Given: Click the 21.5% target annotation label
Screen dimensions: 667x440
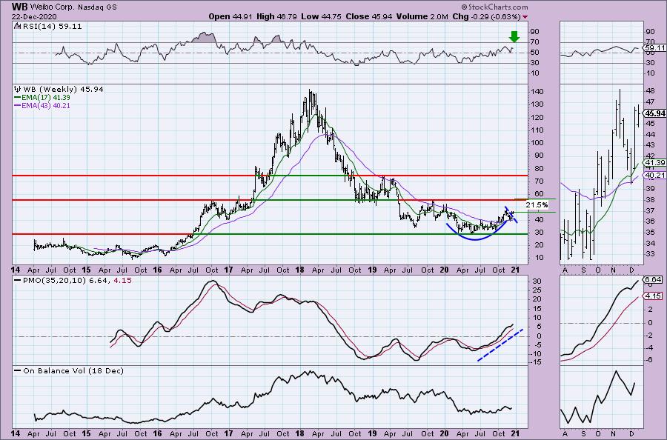Looking at the screenshot, I should [537, 205].
